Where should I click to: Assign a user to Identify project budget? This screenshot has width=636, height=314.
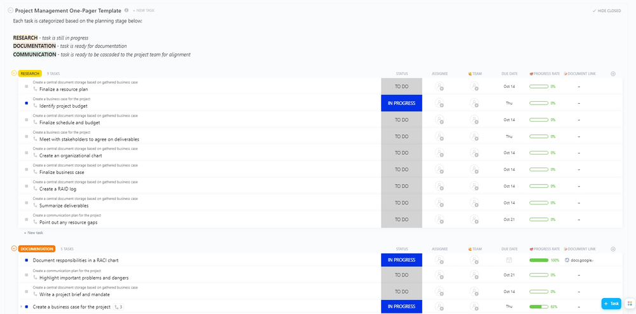click(x=439, y=103)
